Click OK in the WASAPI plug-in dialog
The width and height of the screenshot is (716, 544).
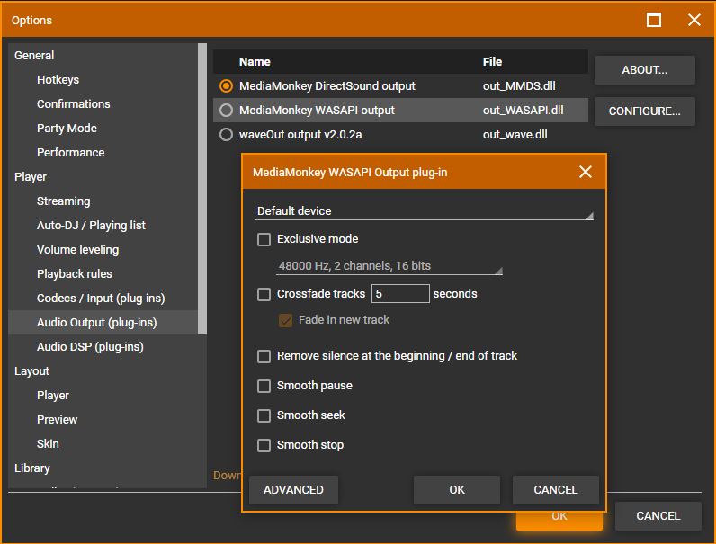pos(457,490)
